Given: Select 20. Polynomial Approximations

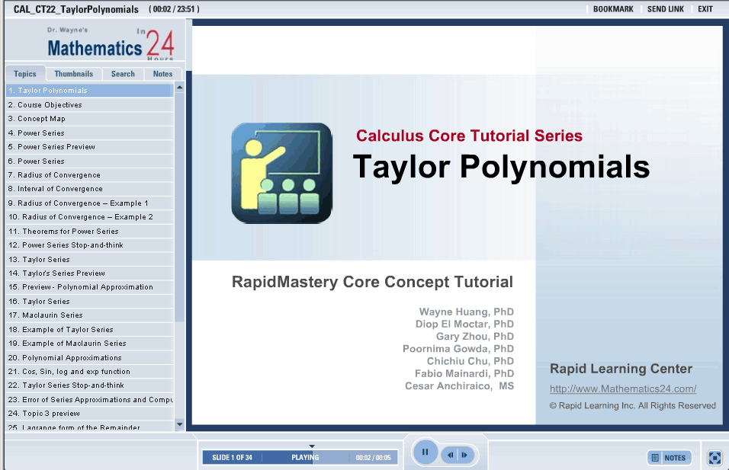Looking at the screenshot, I should coord(89,358).
